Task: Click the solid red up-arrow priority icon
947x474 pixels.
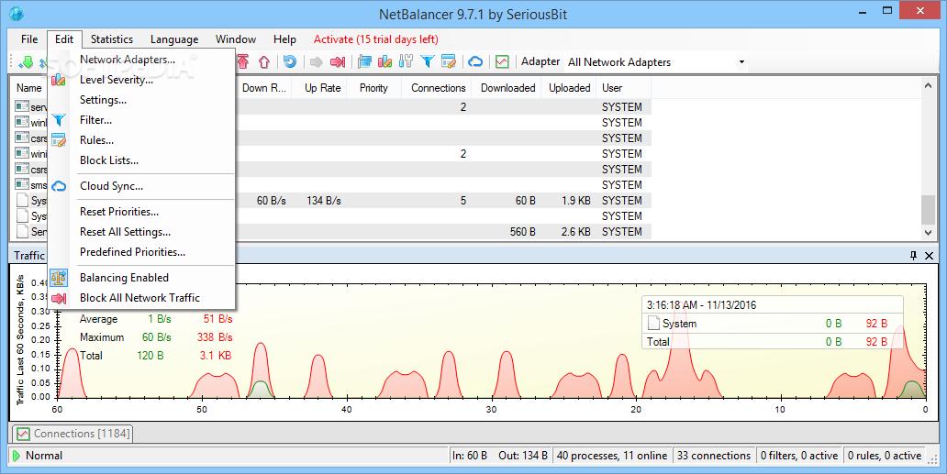Action: pyautogui.click(x=243, y=61)
